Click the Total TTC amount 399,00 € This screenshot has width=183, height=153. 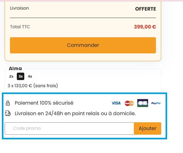tap(145, 27)
